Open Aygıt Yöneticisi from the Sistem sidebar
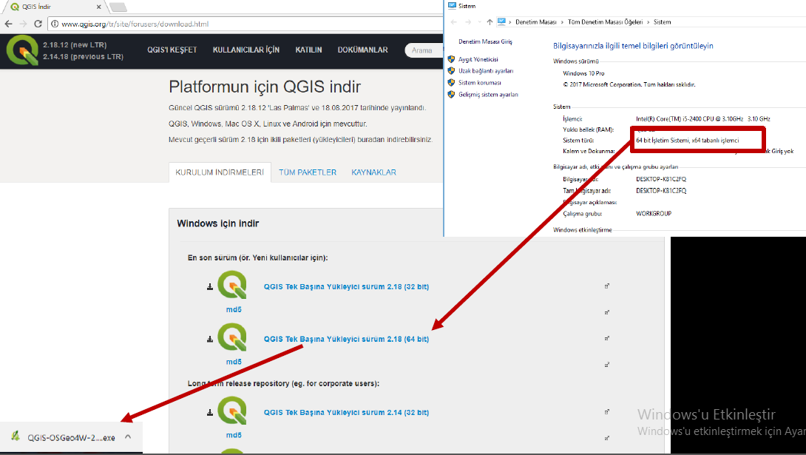 point(478,59)
